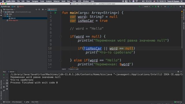Toggle the Ant Build side tab

tap(184, 26)
